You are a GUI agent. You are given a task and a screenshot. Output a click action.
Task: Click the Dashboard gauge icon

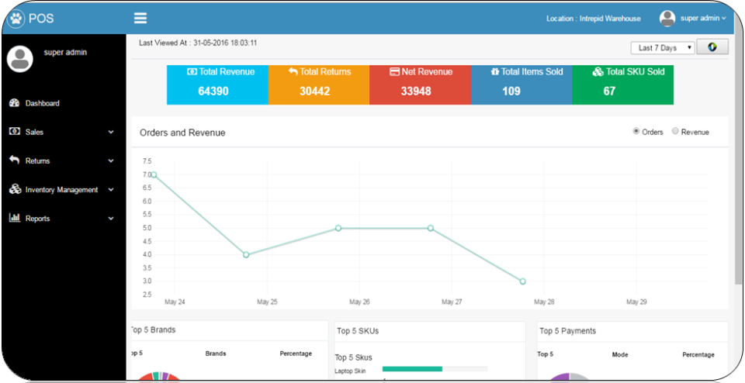(14, 102)
